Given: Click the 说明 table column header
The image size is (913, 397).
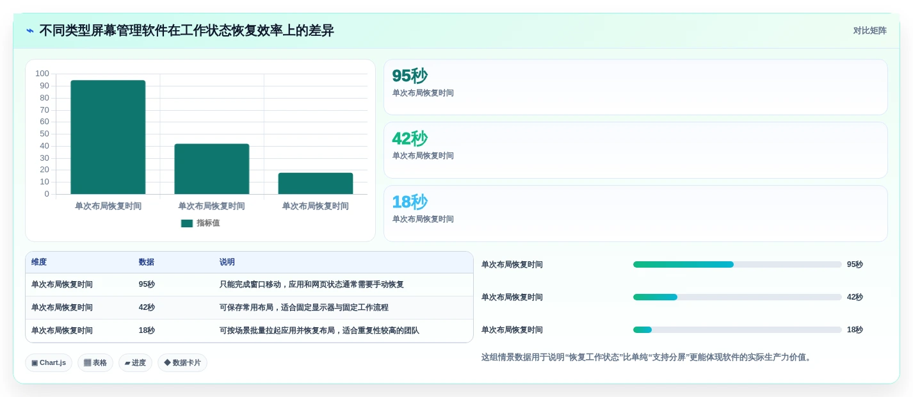Looking at the screenshot, I should (x=227, y=263).
